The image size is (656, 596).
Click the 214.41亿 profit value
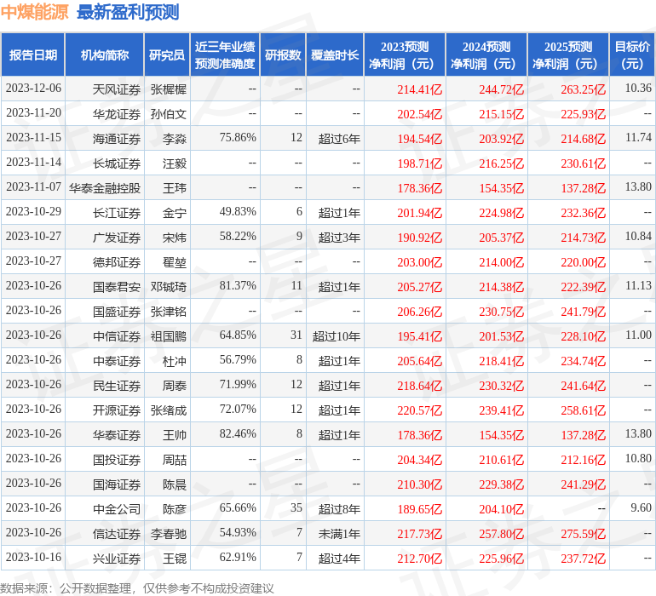(x=420, y=89)
